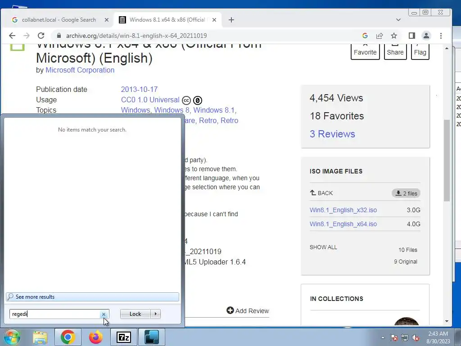This screenshot has height=346, width=461.
Task: Click the zero public domain icon
Action: pyautogui.click(x=198, y=100)
